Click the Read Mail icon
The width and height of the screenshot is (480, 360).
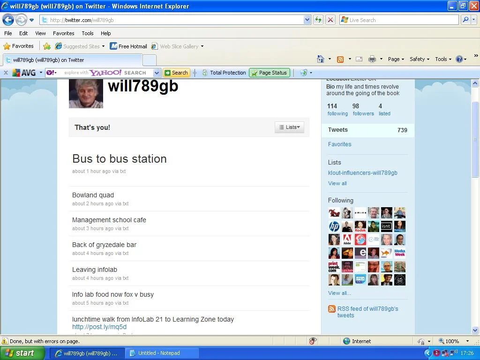(359, 59)
